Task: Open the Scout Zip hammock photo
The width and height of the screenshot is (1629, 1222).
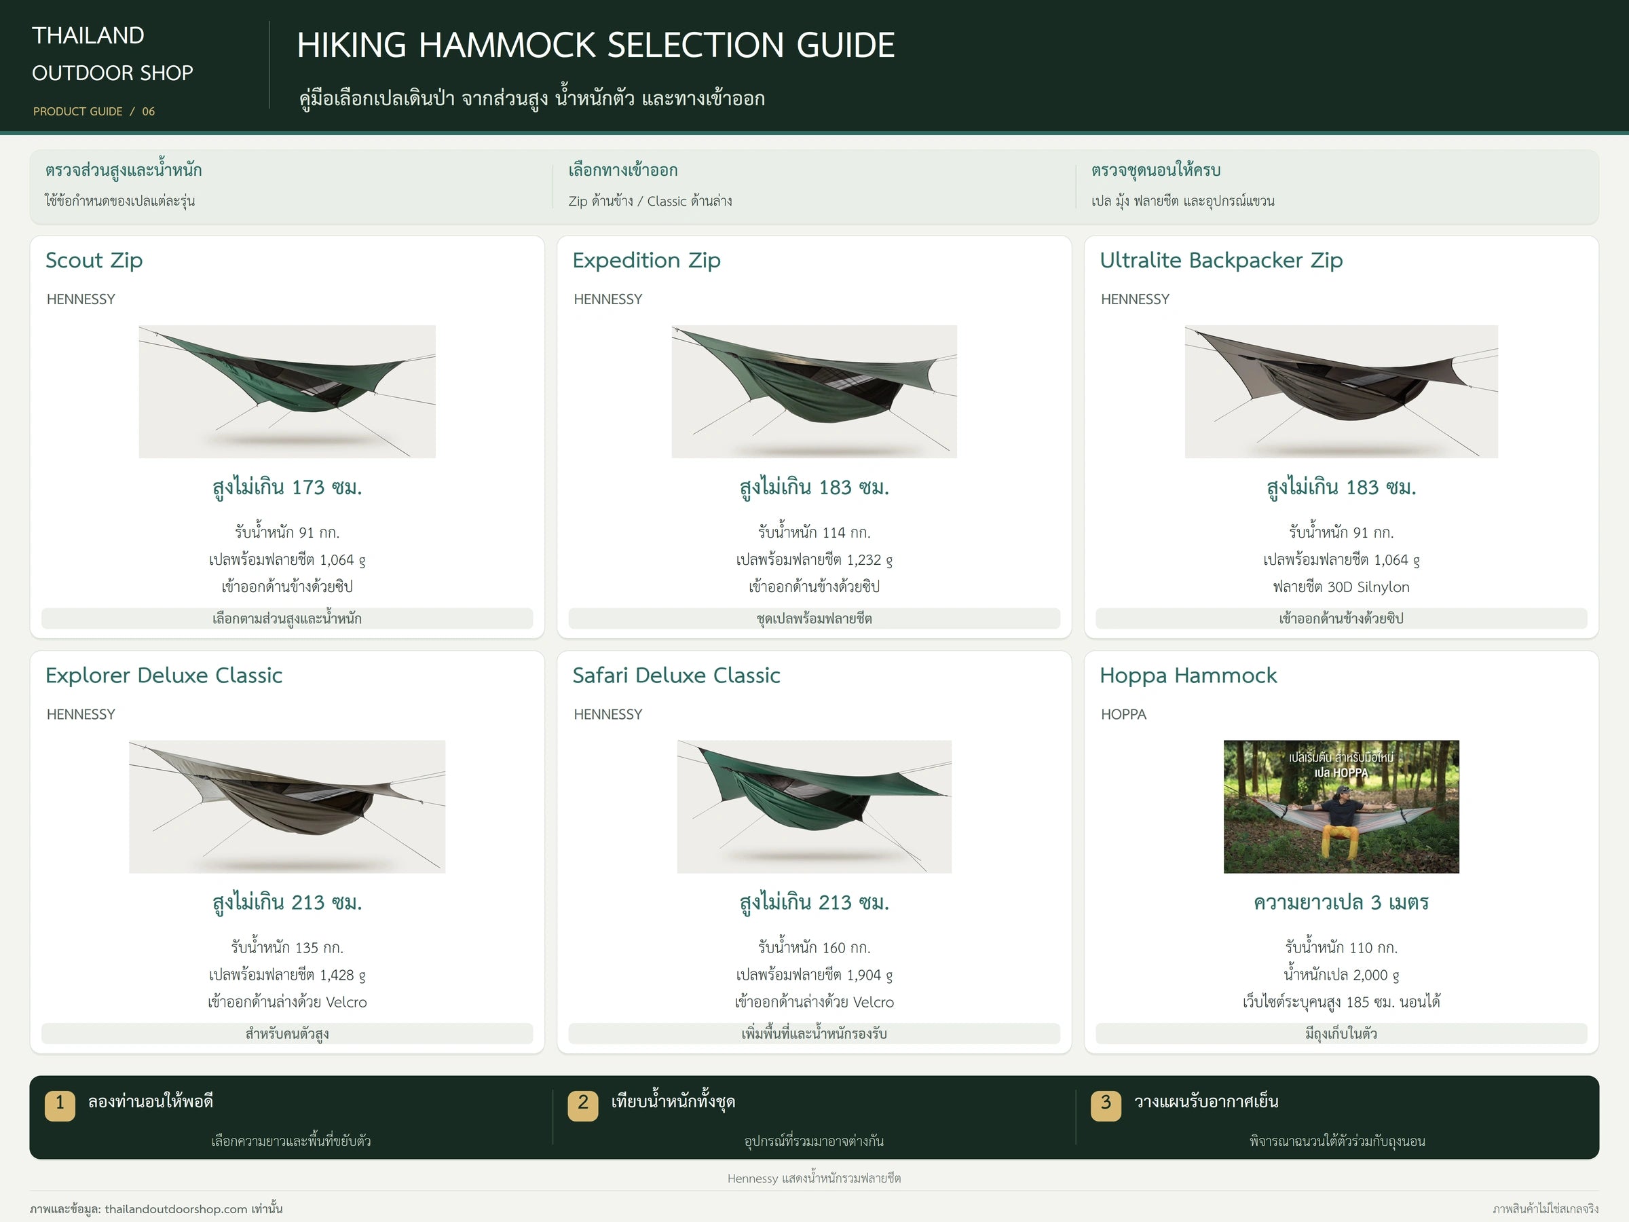Action: (x=287, y=392)
